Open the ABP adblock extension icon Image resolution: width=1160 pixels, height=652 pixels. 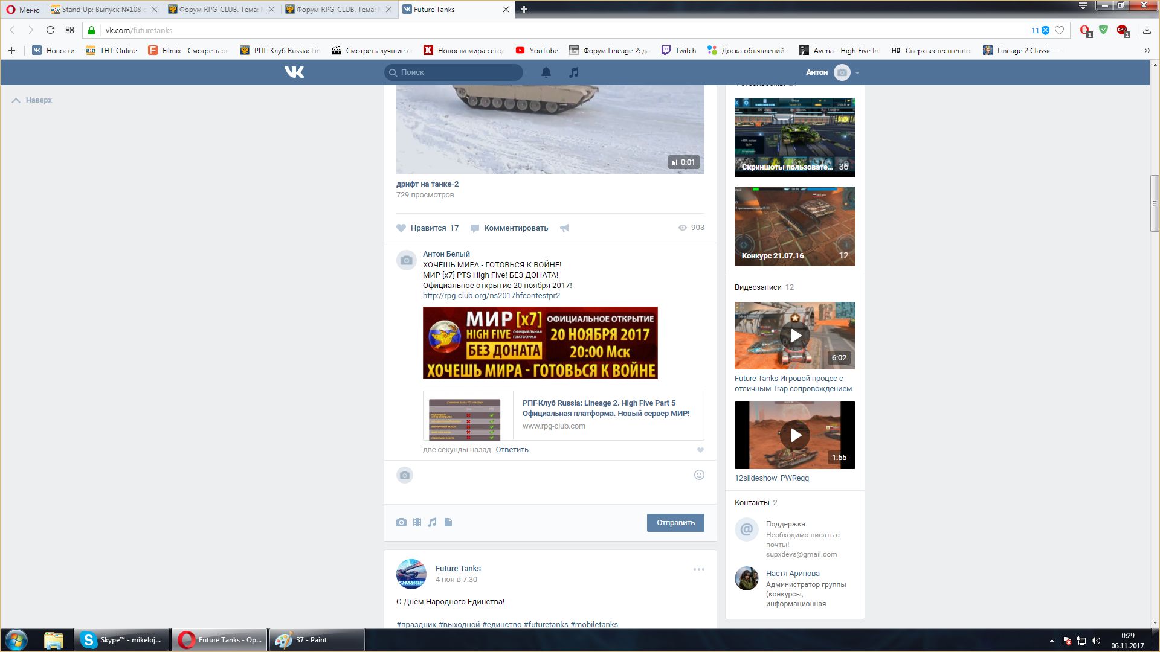pos(1123,30)
